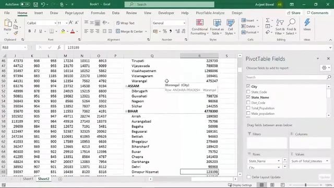This screenshot has width=334, height=188.
Task: Check the Dist_Code field checkbox
Action: pyautogui.click(x=248, y=102)
